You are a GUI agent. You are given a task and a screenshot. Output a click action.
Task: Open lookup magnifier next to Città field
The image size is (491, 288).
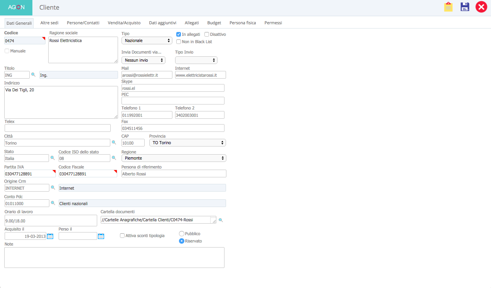point(114,142)
